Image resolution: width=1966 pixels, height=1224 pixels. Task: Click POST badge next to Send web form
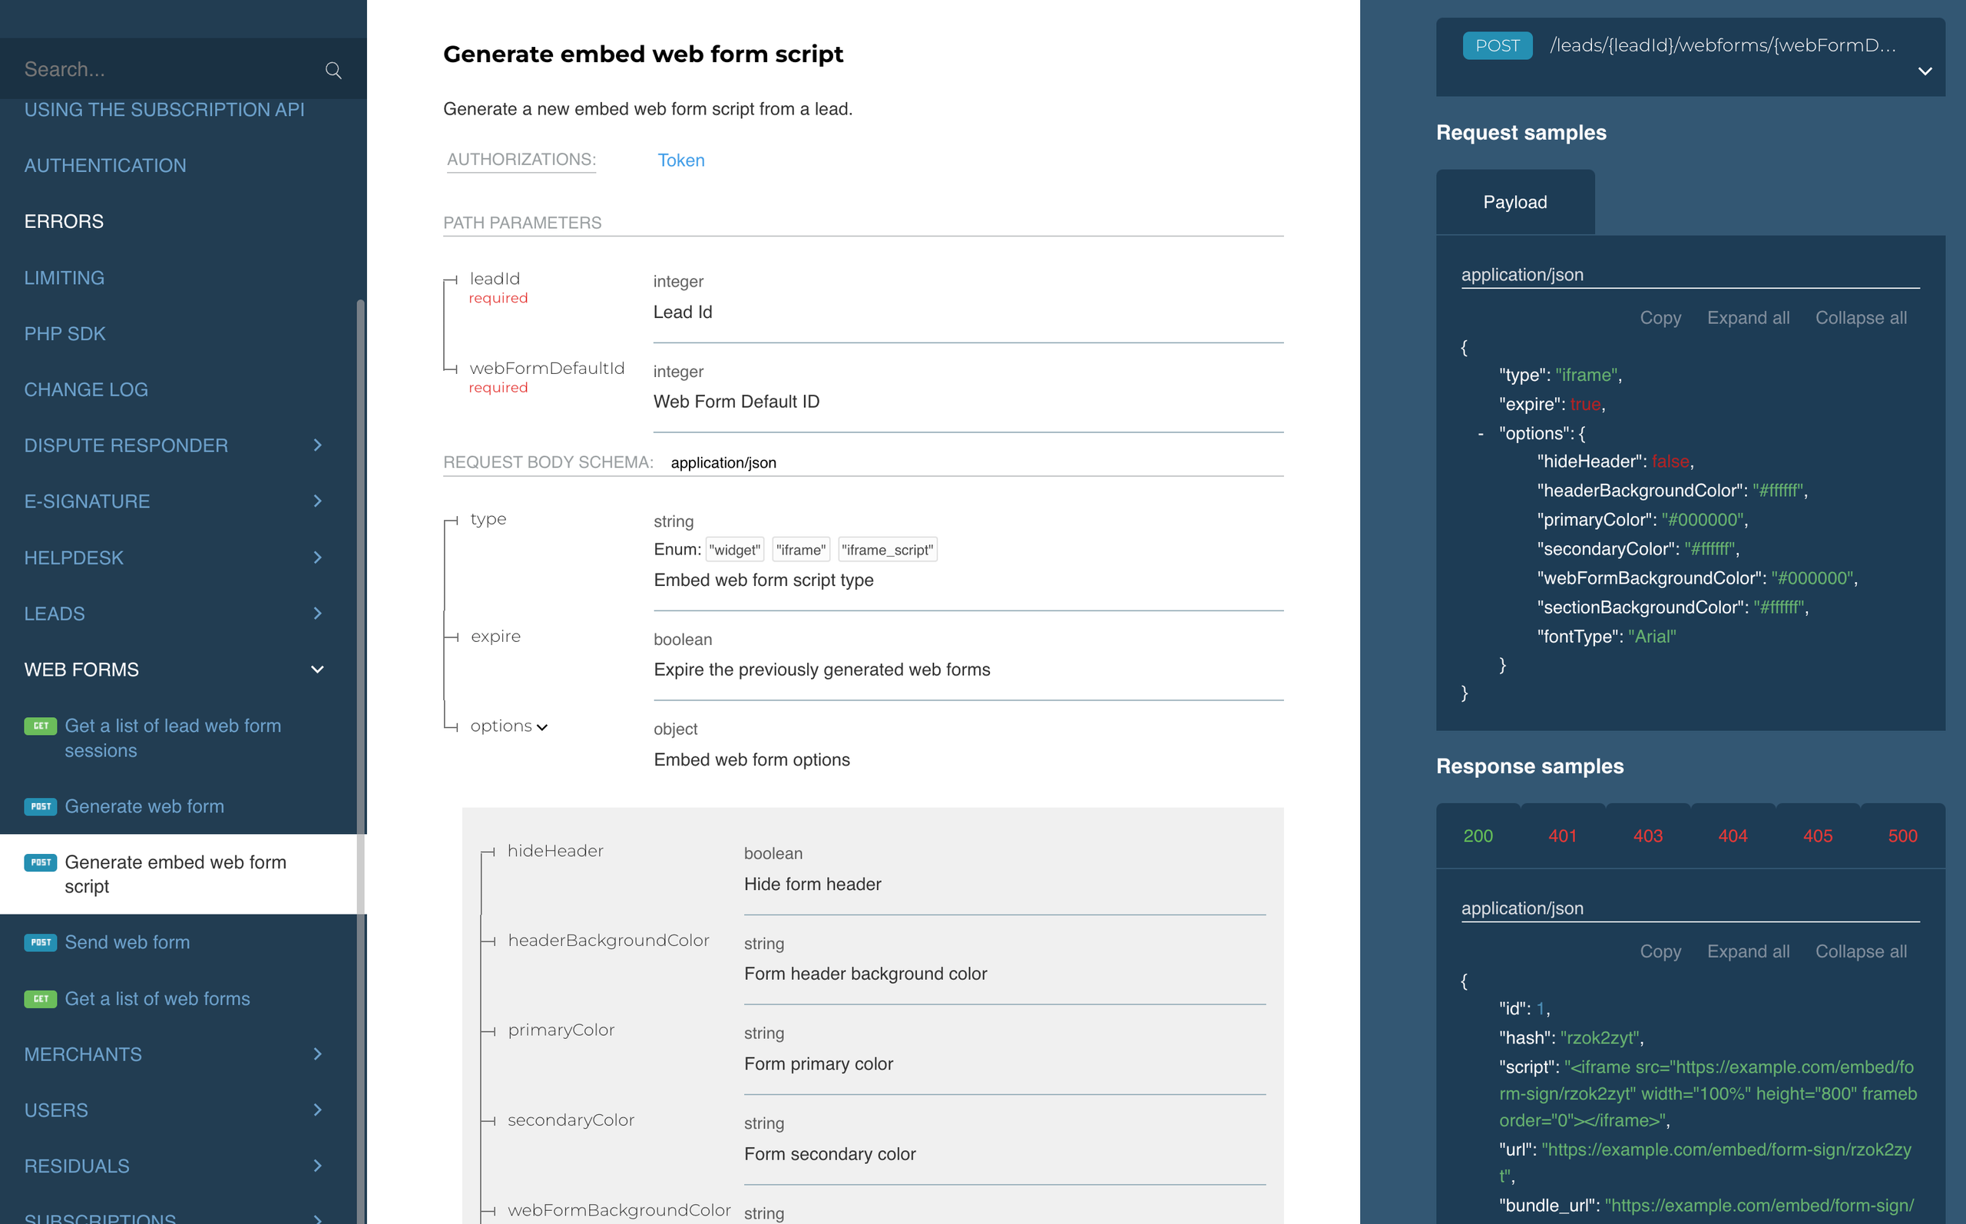[41, 942]
